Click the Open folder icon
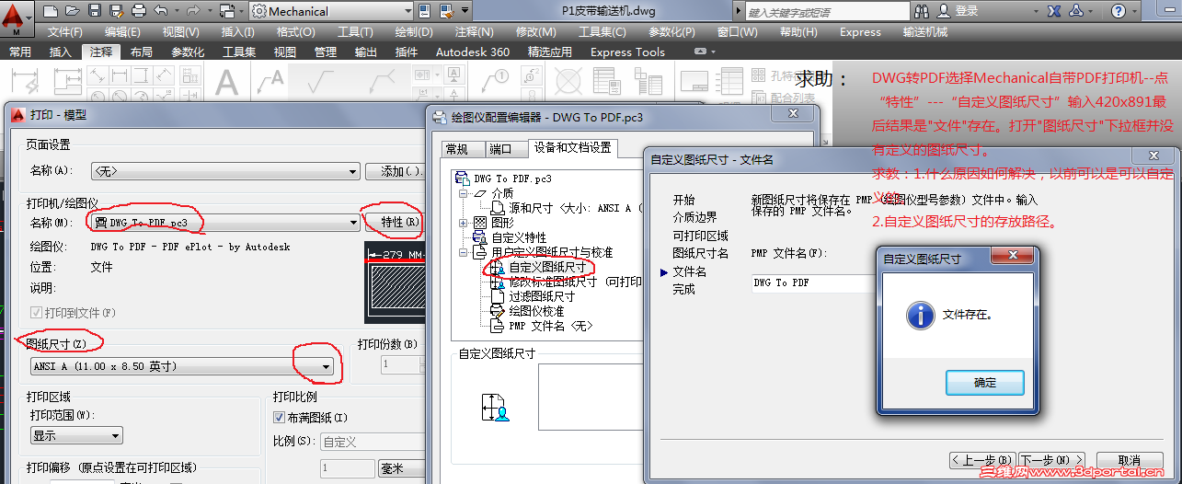1182x484 pixels. (x=72, y=11)
